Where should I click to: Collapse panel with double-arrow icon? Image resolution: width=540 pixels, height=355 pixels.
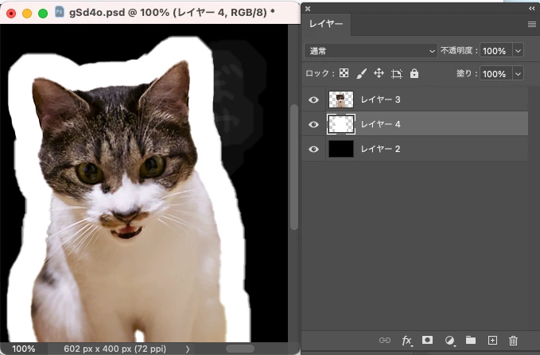532,9
